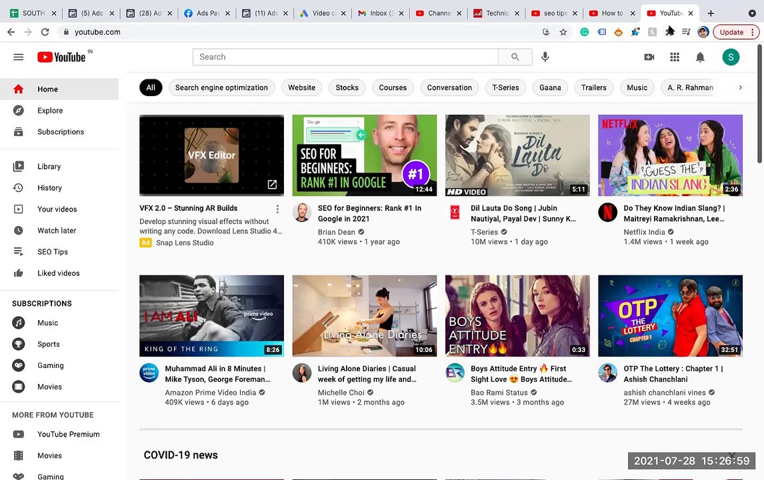Open watch History

click(59, 188)
